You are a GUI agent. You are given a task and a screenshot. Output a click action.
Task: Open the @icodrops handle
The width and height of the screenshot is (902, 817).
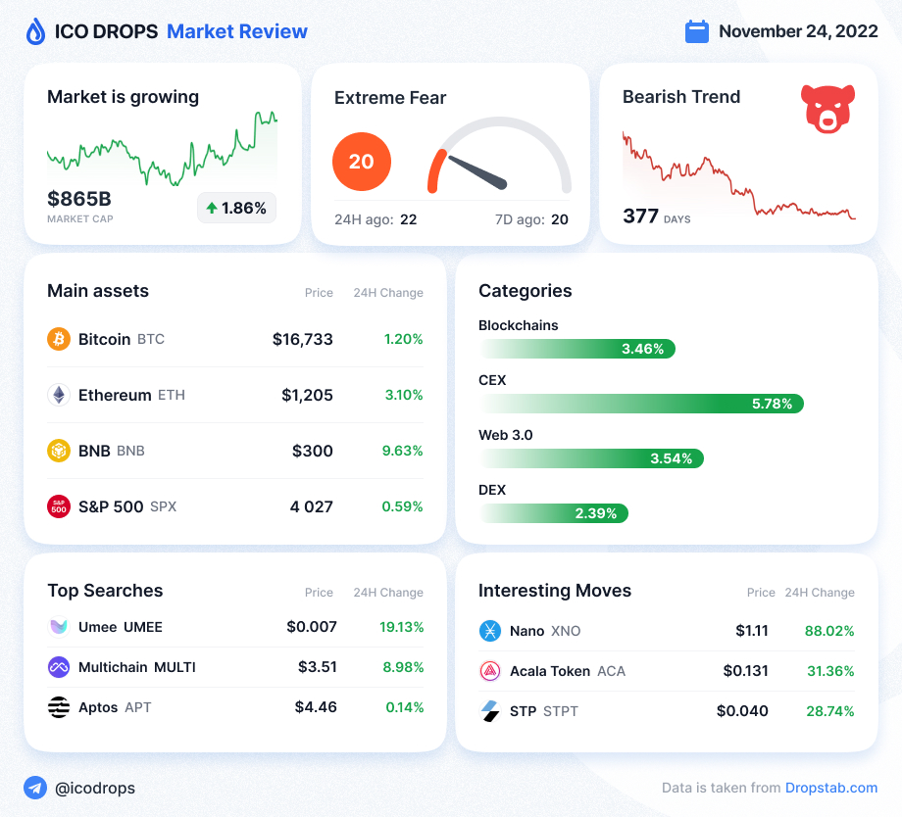tap(95, 788)
